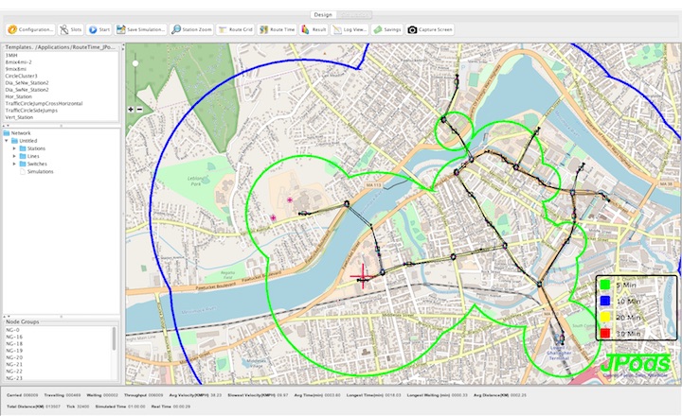Screen dimensions: 682x416
Task: Toggle the Route Grid tool
Action: (x=235, y=29)
